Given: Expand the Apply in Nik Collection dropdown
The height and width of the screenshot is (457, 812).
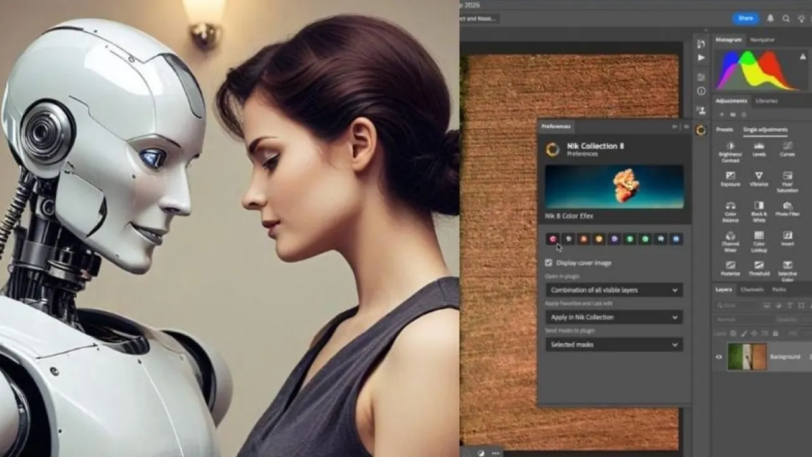Looking at the screenshot, I should tap(613, 317).
